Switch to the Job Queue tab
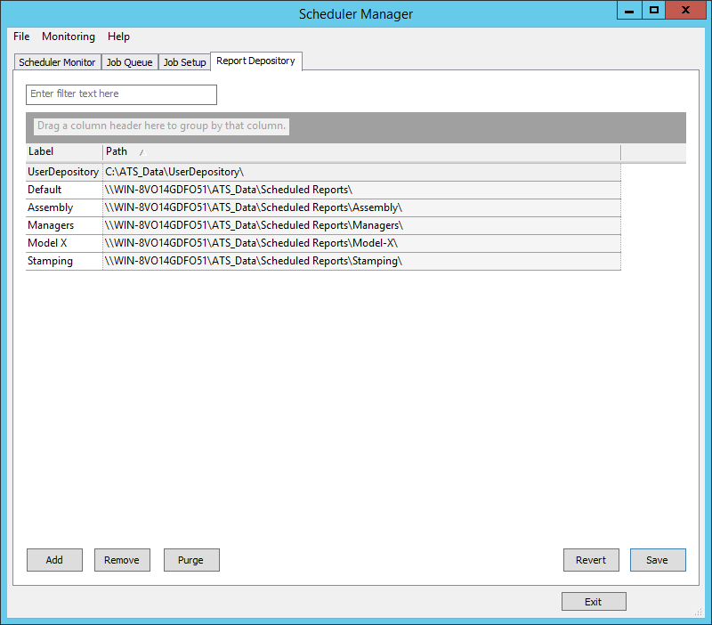The width and height of the screenshot is (712, 625). click(129, 62)
